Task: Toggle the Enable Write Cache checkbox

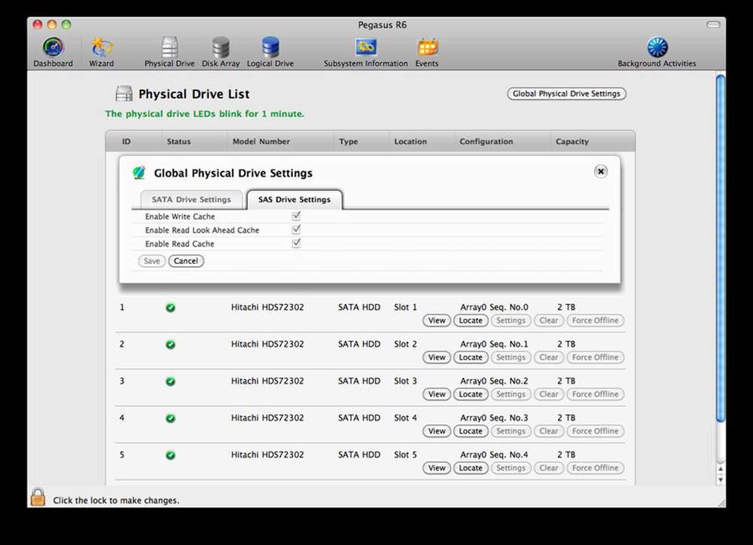Action: point(296,216)
